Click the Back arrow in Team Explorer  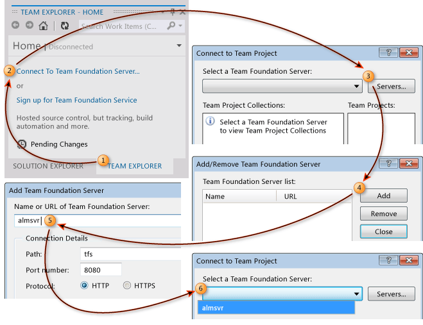[x=15, y=26]
